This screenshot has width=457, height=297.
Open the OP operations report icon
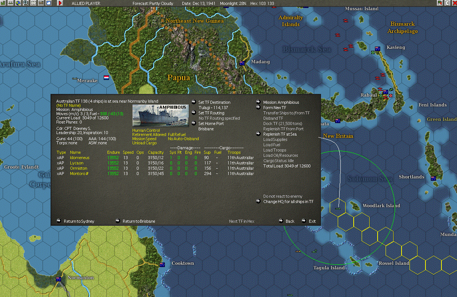(33, 3)
